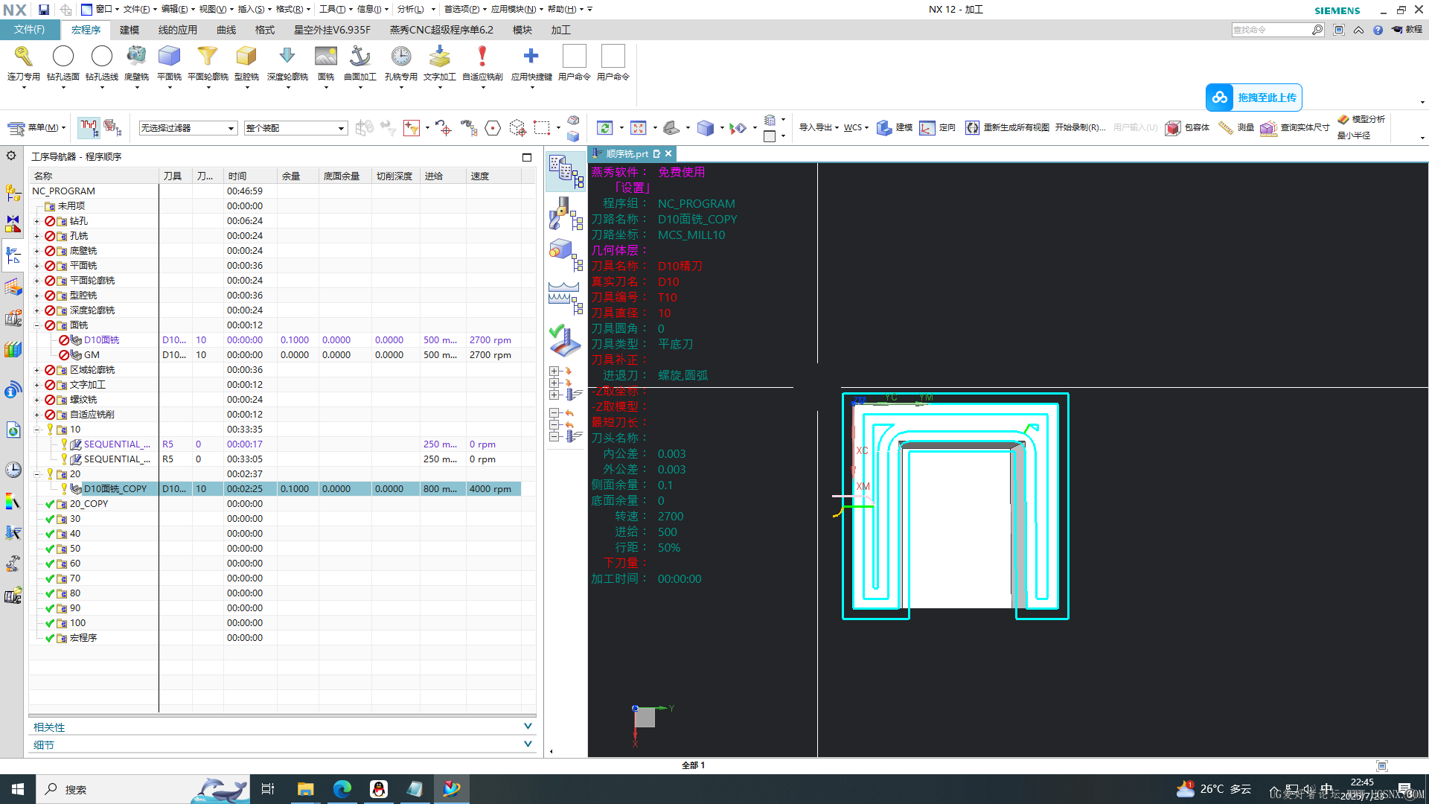Select the GM operation row
Screen dimensions: 1429x804
pos(275,355)
